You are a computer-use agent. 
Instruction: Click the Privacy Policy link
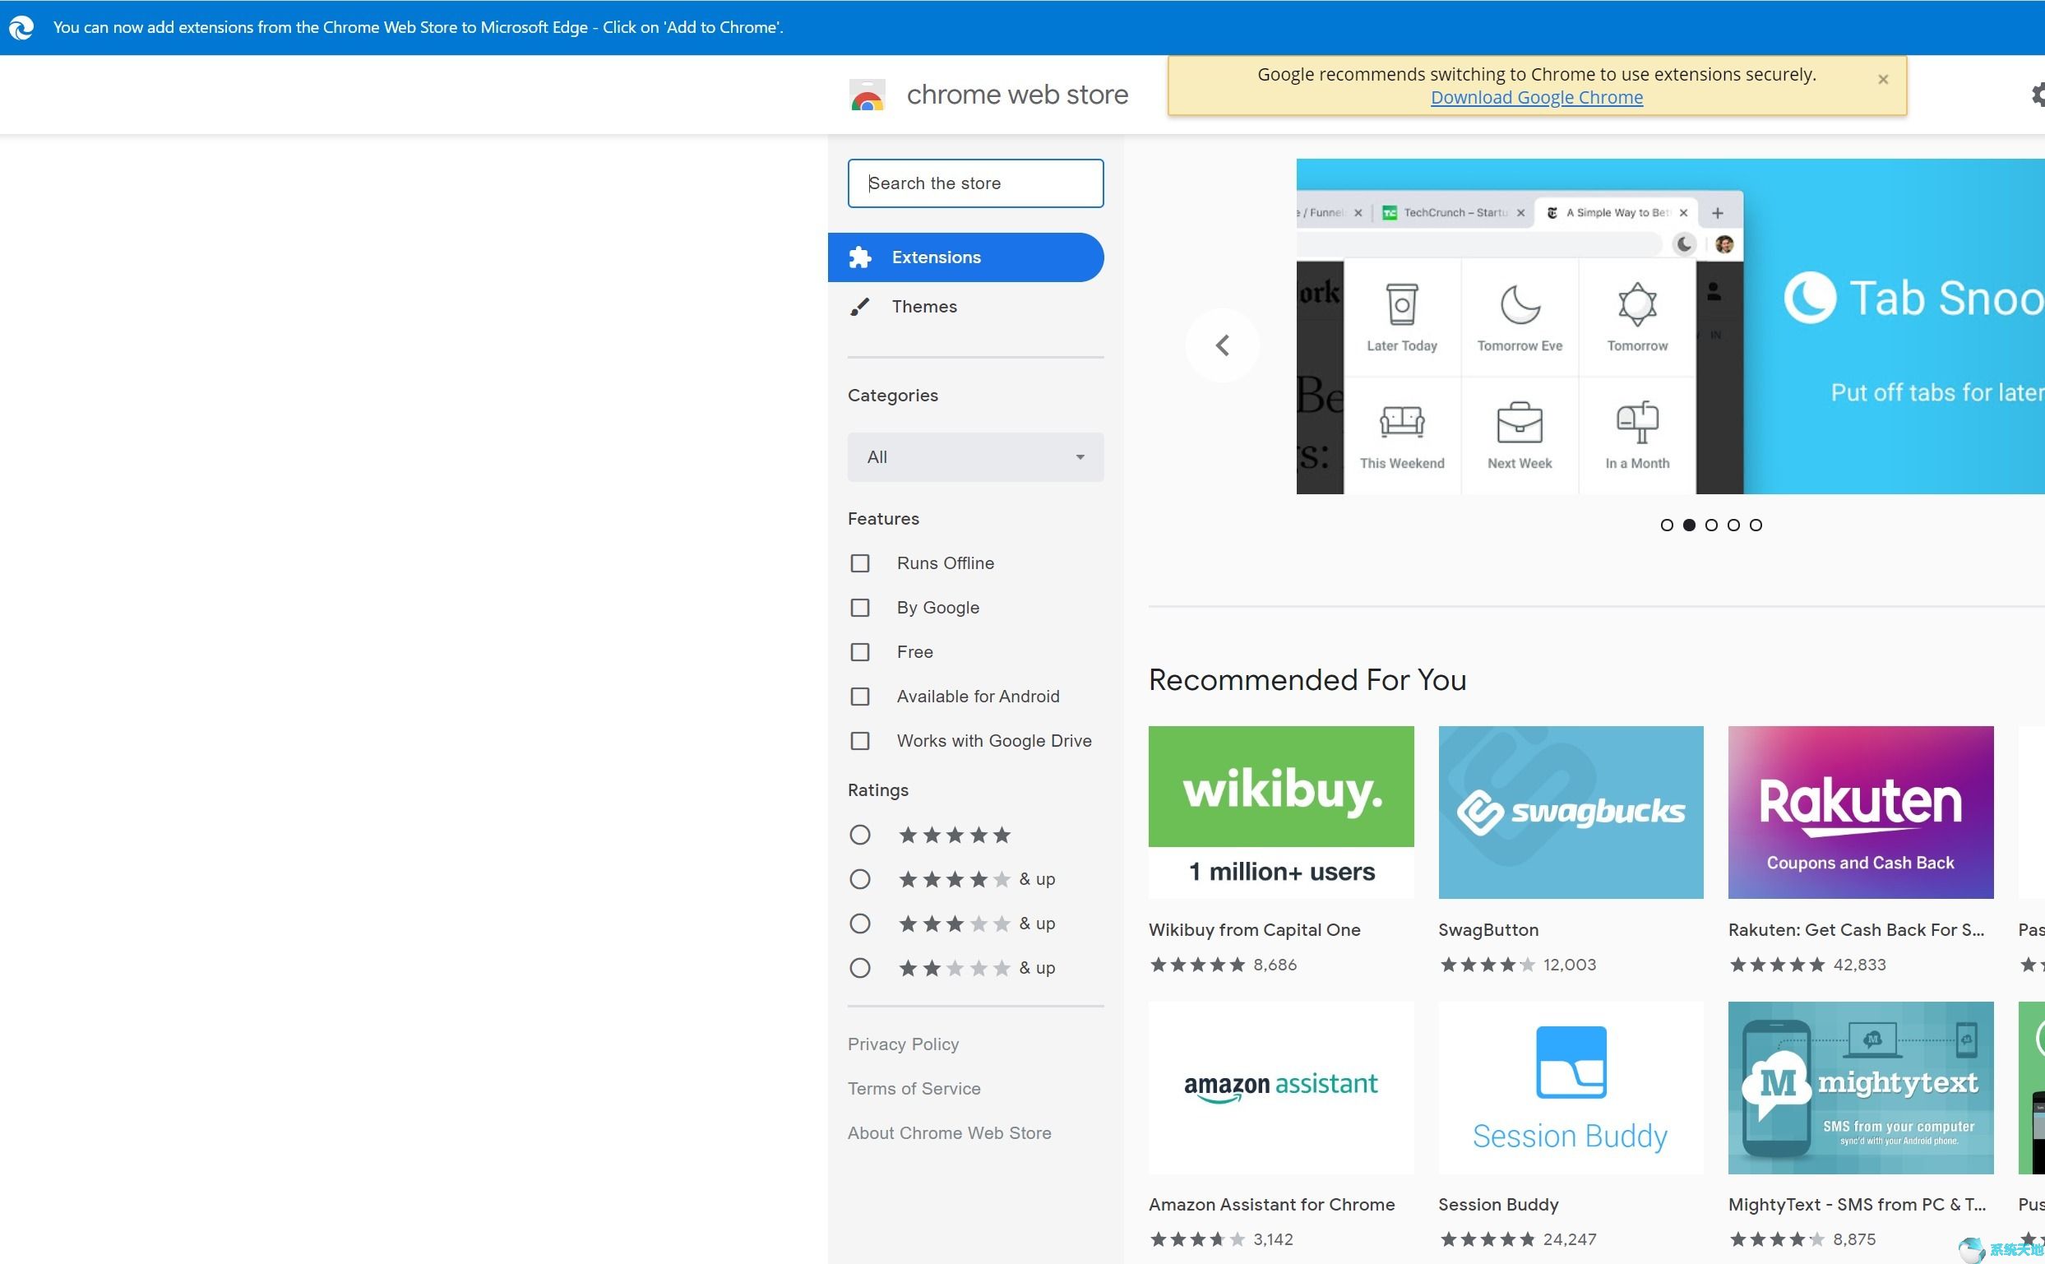pyautogui.click(x=901, y=1044)
